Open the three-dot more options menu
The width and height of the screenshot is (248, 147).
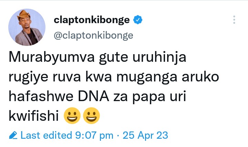234,20
